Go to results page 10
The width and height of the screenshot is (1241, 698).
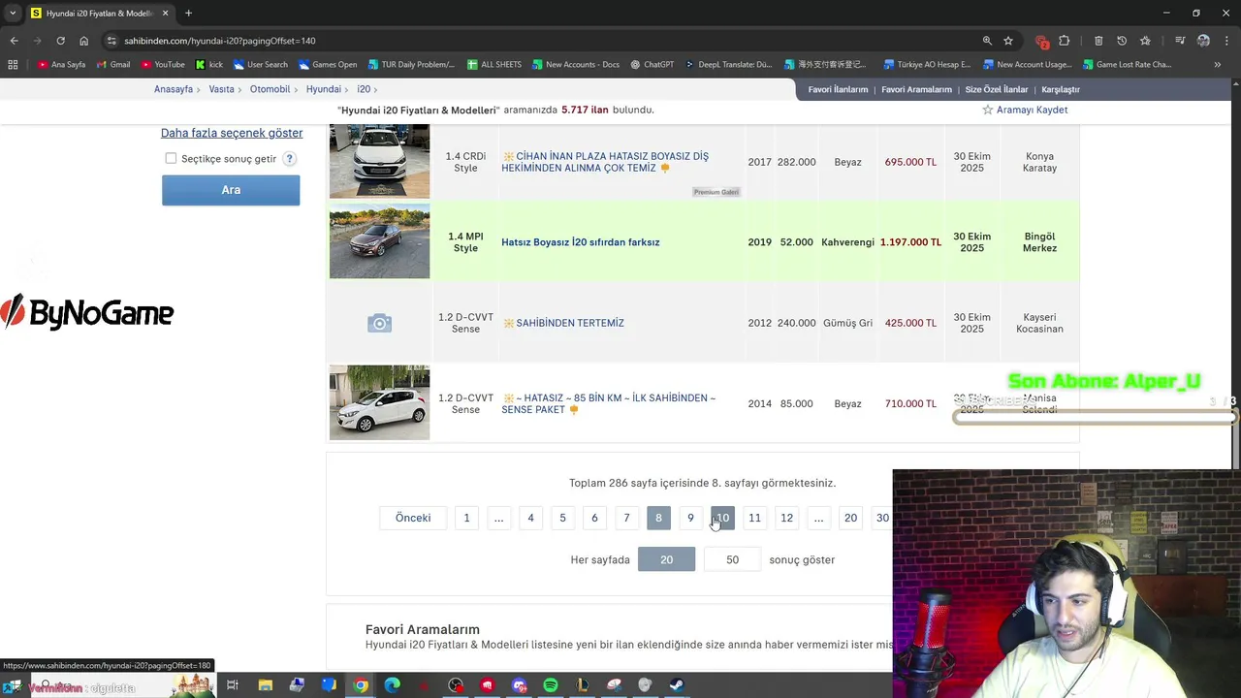coord(722,518)
